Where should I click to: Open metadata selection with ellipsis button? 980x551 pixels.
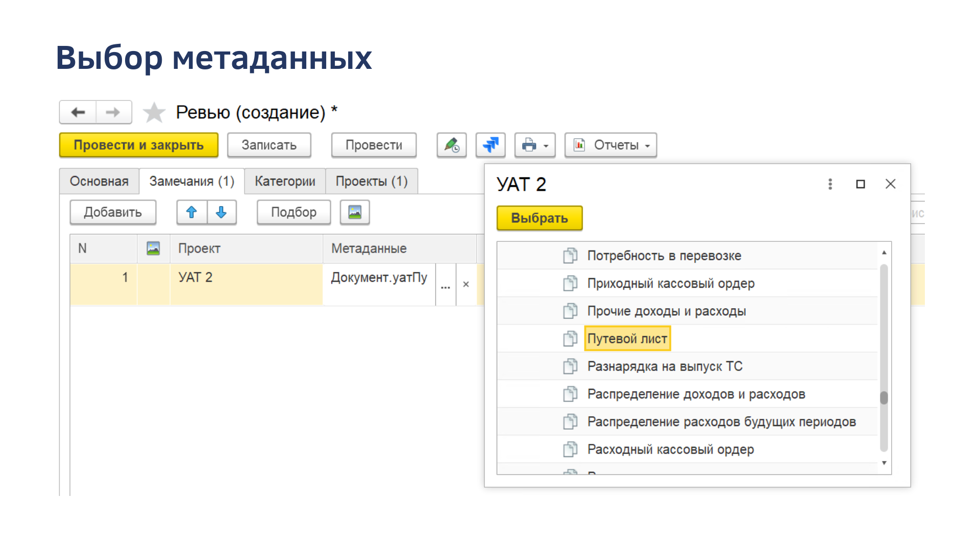[x=446, y=285]
